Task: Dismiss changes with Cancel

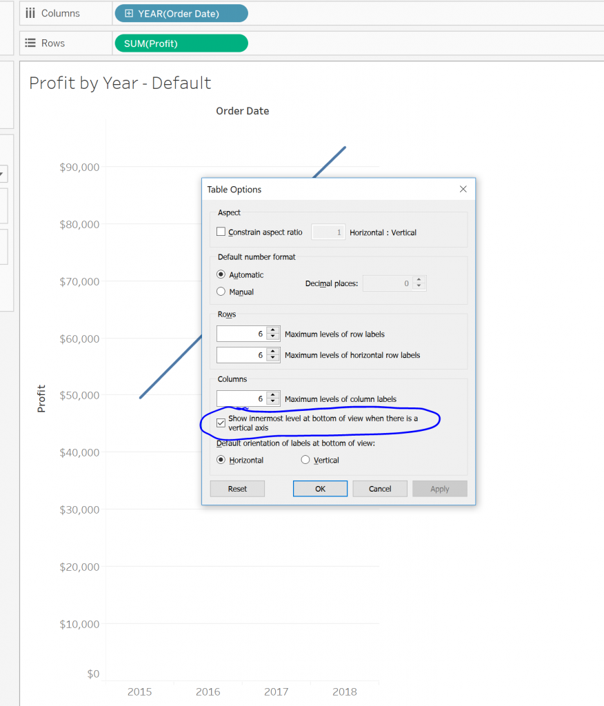Action: point(380,488)
